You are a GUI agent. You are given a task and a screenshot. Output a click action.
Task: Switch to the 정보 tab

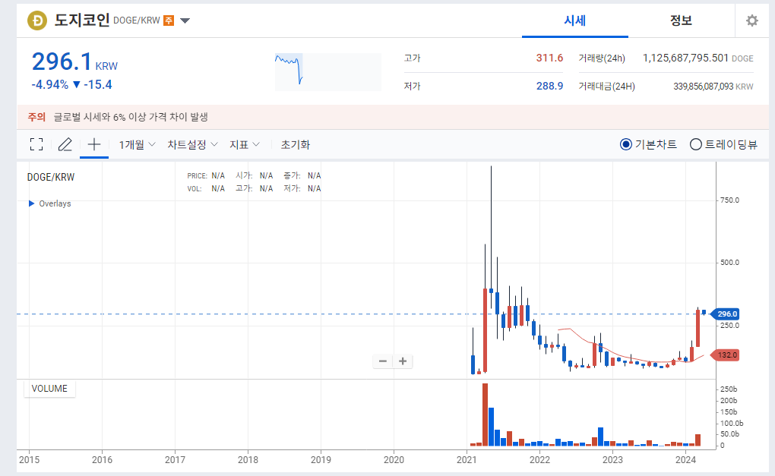(681, 20)
